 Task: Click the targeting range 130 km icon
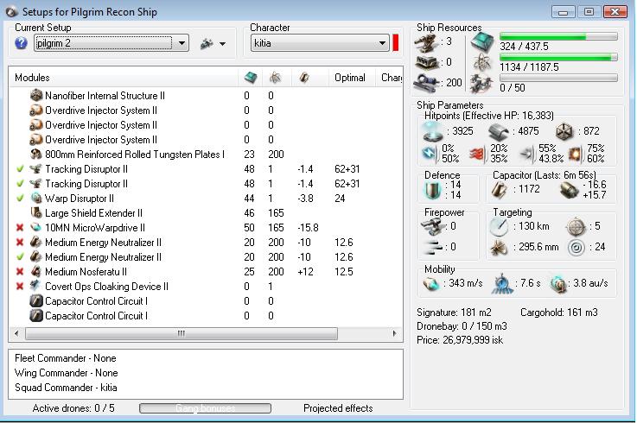click(x=499, y=227)
